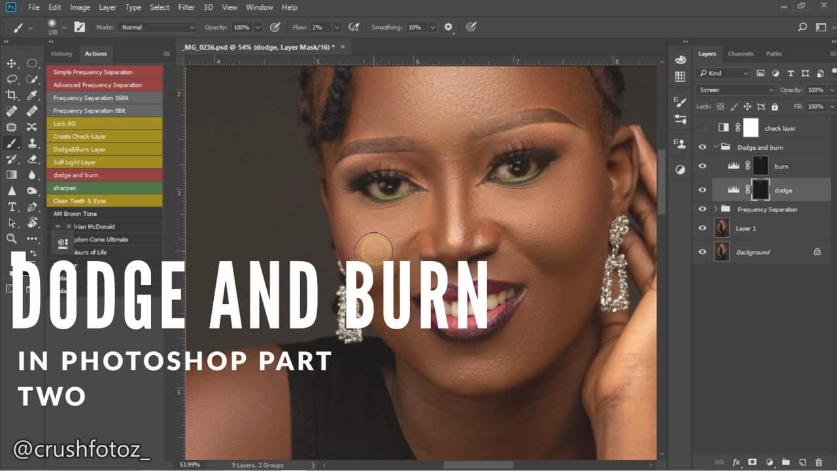Select the Quick Selection tool
Image resolution: width=837 pixels, height=471 pixels.
[32, 79]
